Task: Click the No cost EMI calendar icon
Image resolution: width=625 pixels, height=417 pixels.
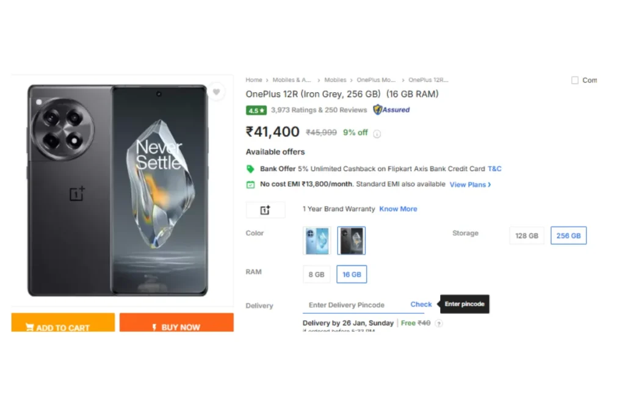Action: (x=250, y=184)
